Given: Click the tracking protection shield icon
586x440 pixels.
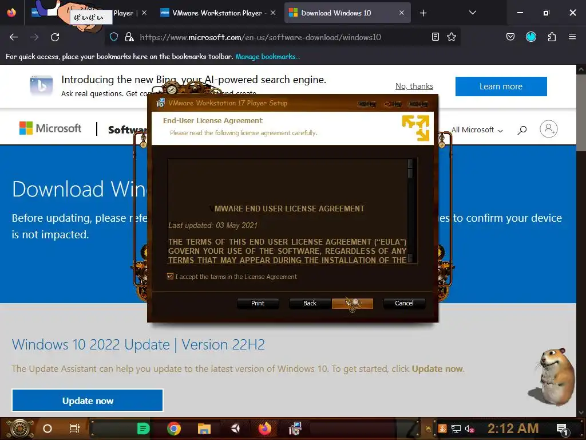Looking at the screenshot, I should coord(114,37).
